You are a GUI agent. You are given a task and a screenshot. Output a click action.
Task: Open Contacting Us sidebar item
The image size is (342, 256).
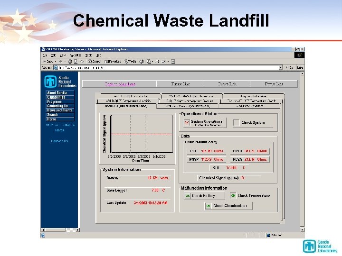pos(60,106)
